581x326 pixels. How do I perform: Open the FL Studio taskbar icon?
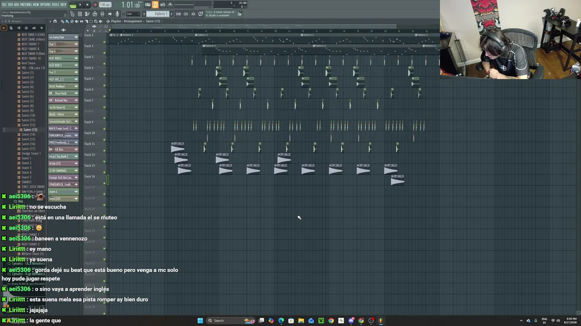coord(381,321)
